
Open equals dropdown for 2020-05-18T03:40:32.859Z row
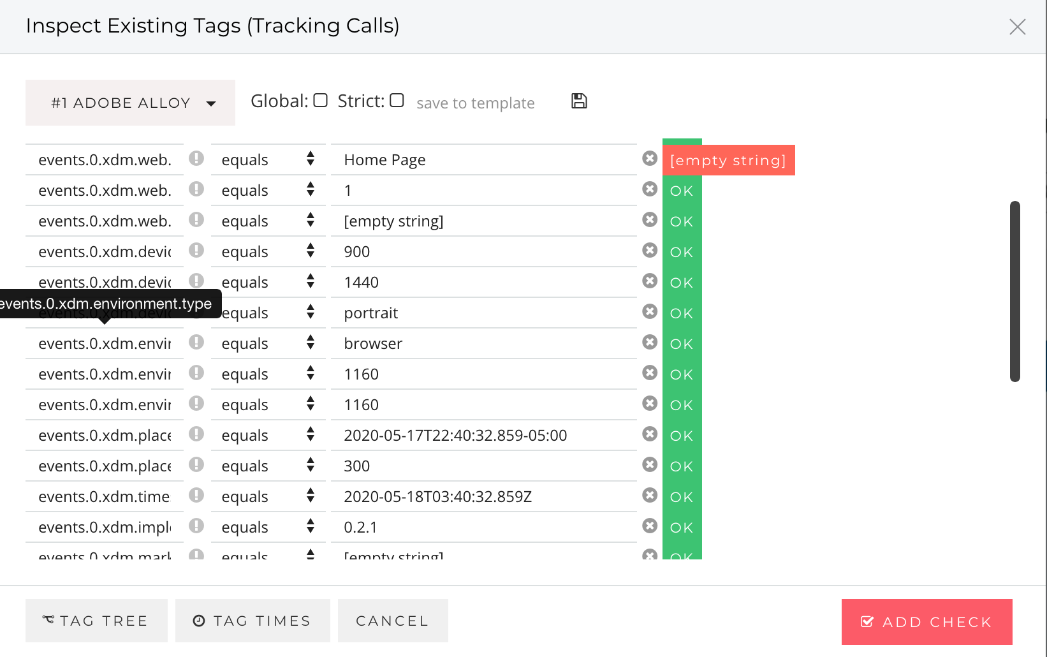coord(268,496)
